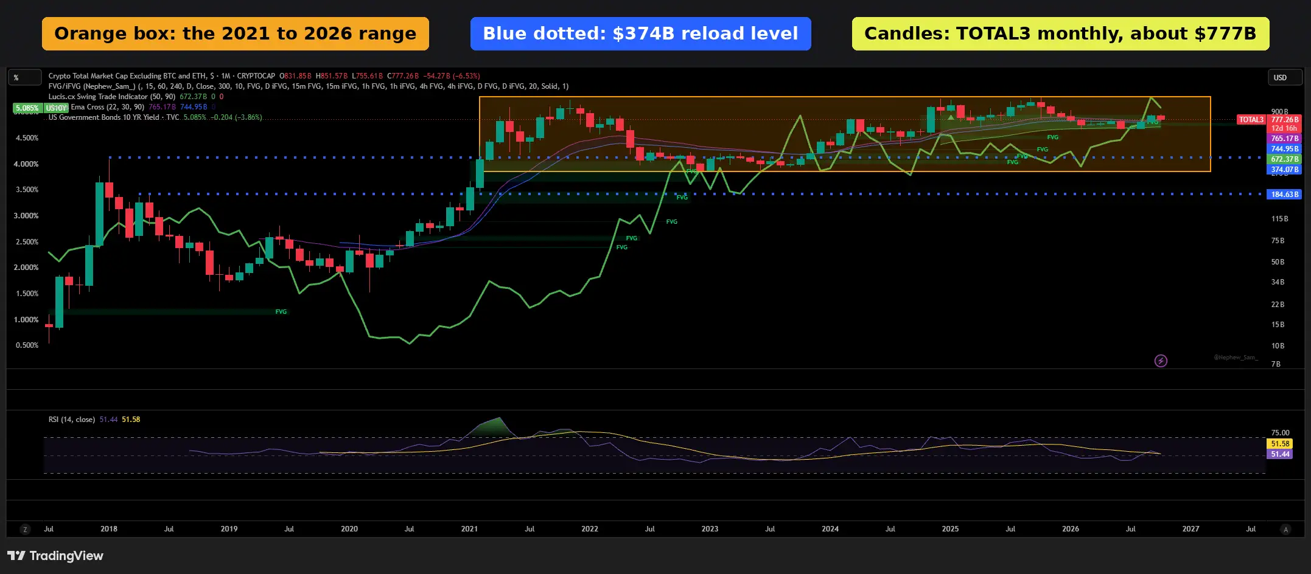This screenshot has height=574, width=1311.
Task: Click the 2.000% value on left scale
Action: (x=27, y=268)
